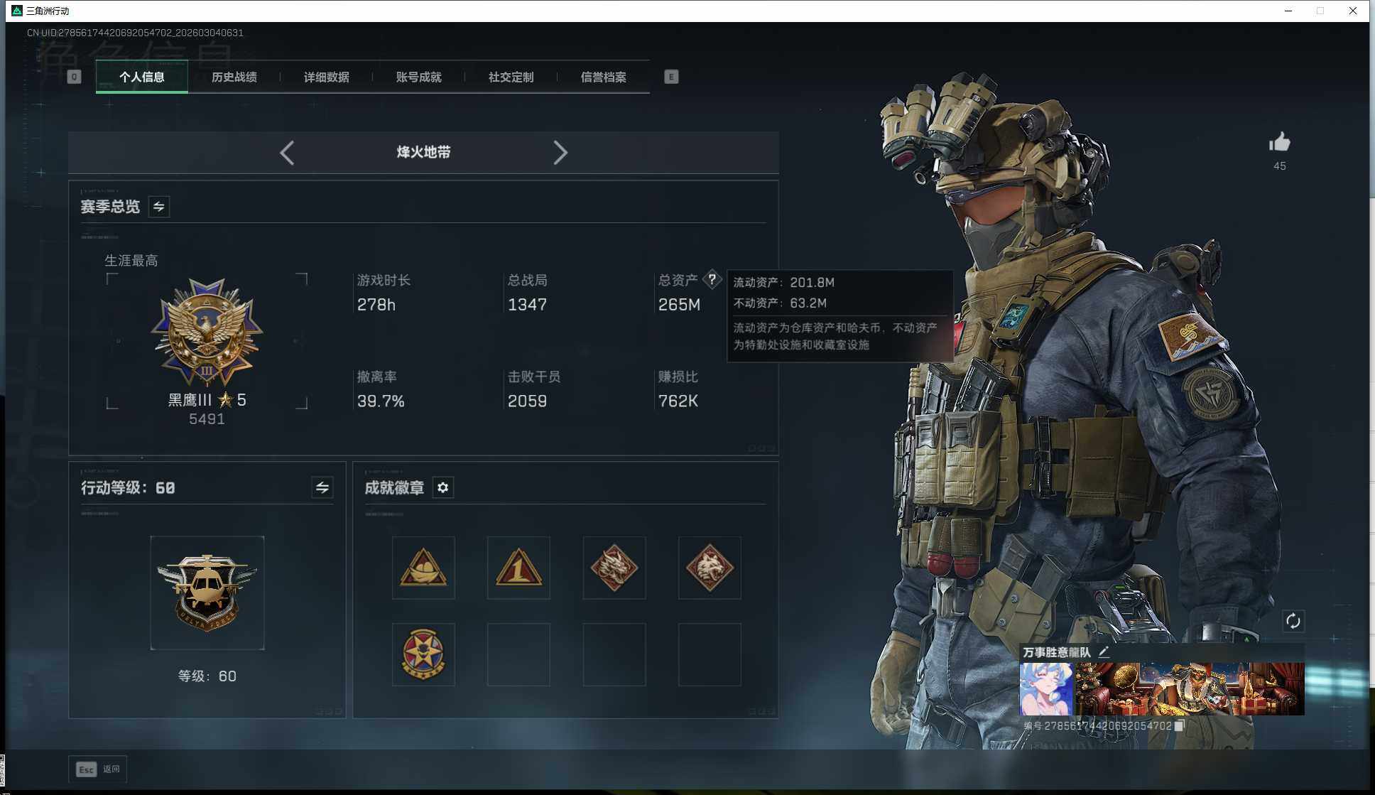
Task: Go to previous mode with left chevron
Action: 287,153
